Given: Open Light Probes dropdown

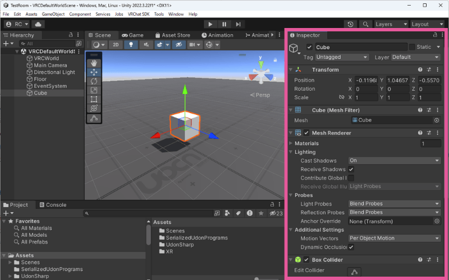Looking at the screenshot, I should 395,204.
